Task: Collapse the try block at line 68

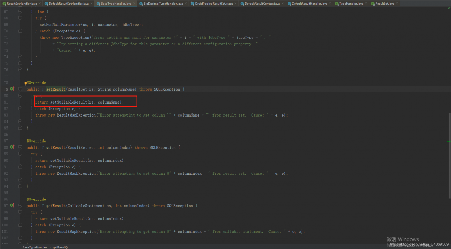Action: [x=20, y=18]
